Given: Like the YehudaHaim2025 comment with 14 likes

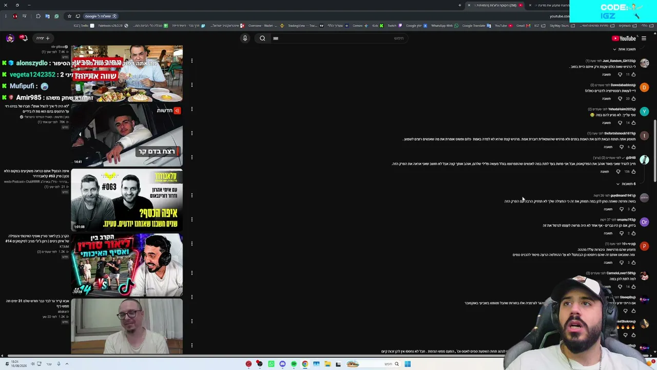Looking at the screenshot, I should click(633, 123).
